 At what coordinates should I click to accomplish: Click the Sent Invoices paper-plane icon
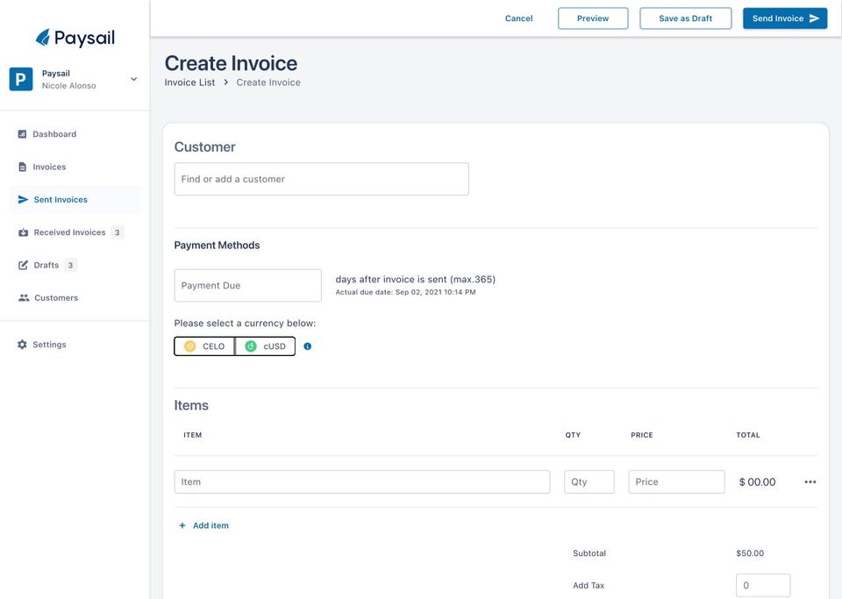(23, 200)
